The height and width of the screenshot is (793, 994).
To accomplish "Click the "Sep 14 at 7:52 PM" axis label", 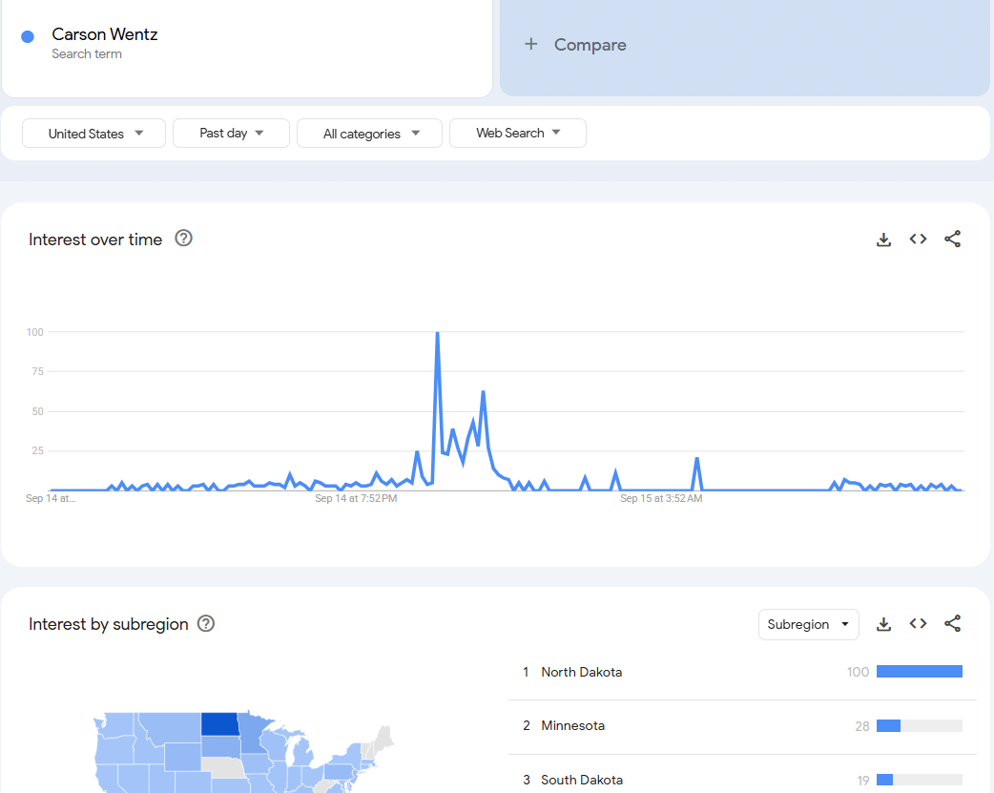I will [356, 499].
